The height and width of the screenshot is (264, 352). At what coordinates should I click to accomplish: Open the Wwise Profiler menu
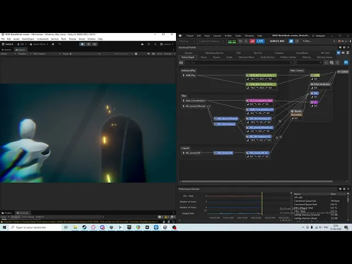coord(228,36)
